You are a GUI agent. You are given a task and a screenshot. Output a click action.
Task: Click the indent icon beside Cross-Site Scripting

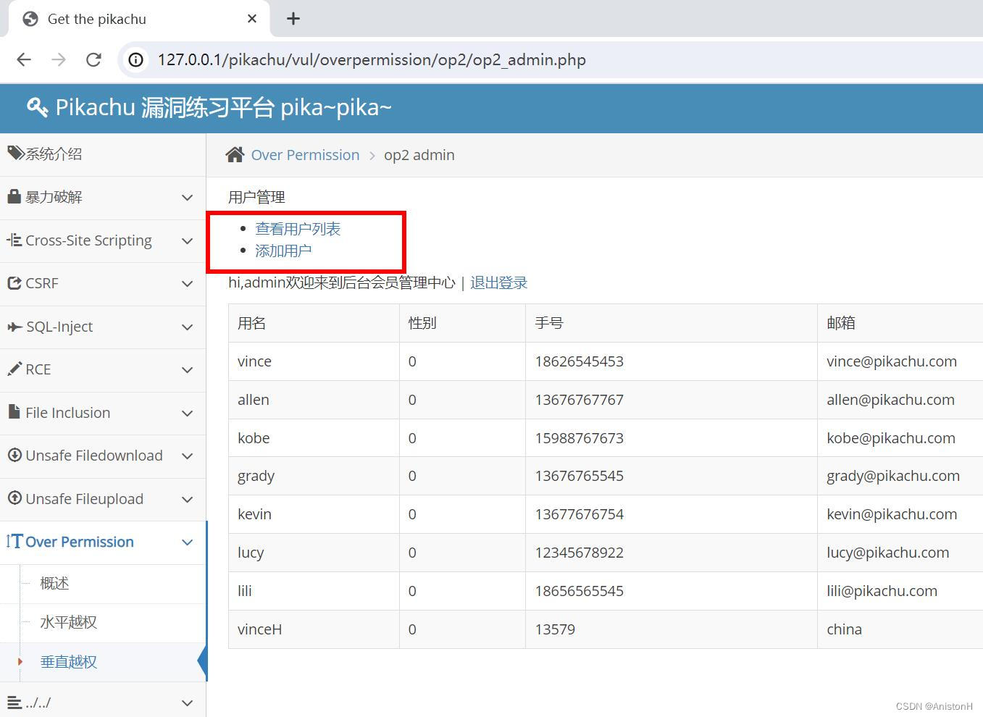14,240
